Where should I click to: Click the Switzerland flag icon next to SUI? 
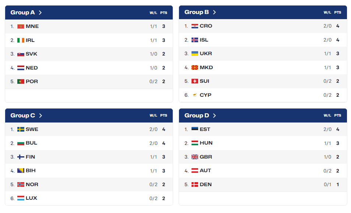tap(195, 81)
